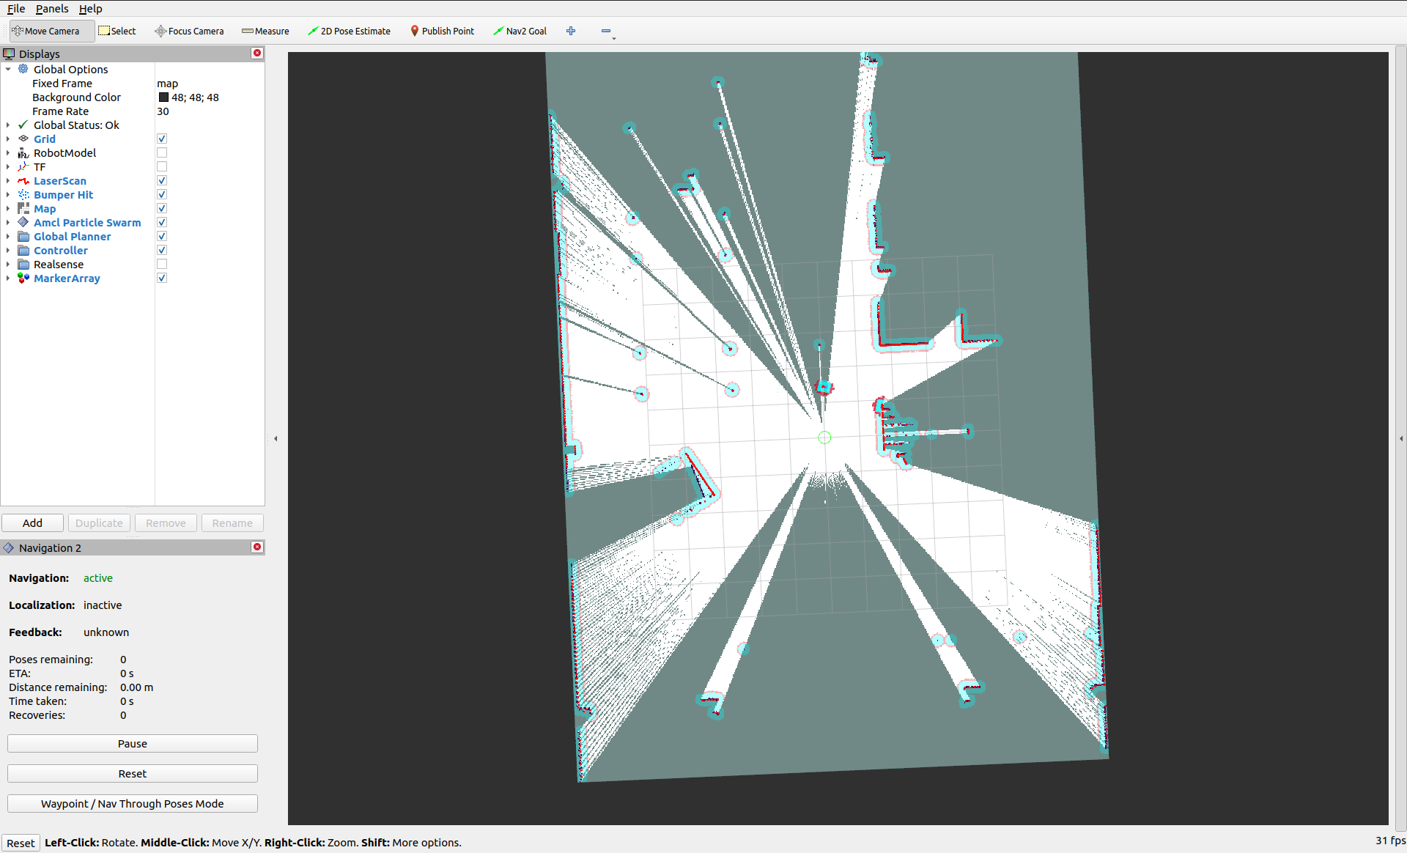Activate the Nav2 Goal tool
This screenshot has width=1407, height=853.
(520, 31)
